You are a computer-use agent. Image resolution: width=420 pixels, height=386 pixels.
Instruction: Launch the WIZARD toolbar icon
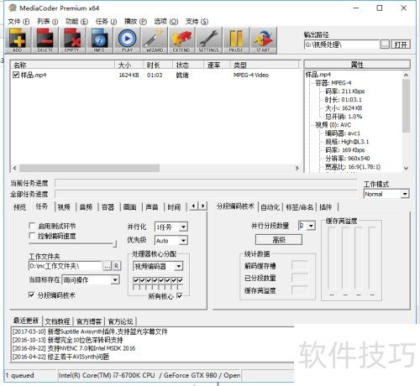pyautogui.click(x=155, y=40)
